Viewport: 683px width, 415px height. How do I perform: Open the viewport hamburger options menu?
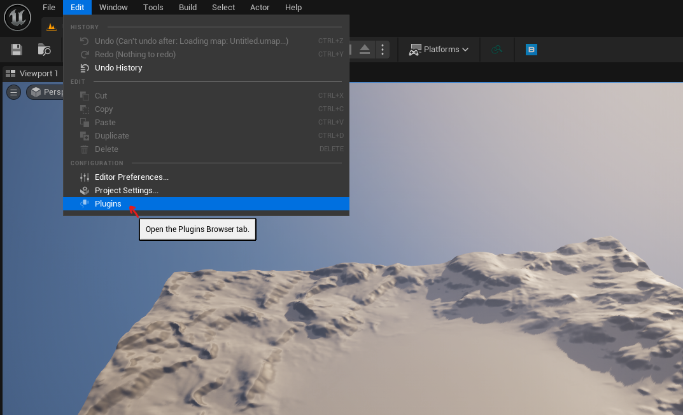pos(13,93)
